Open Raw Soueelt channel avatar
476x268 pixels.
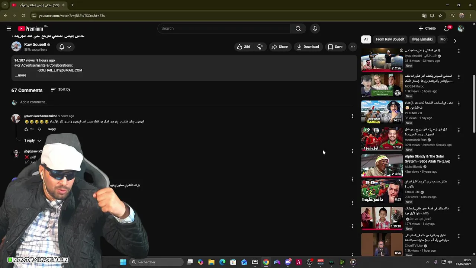pyautogui.click(x=16, y=47)
